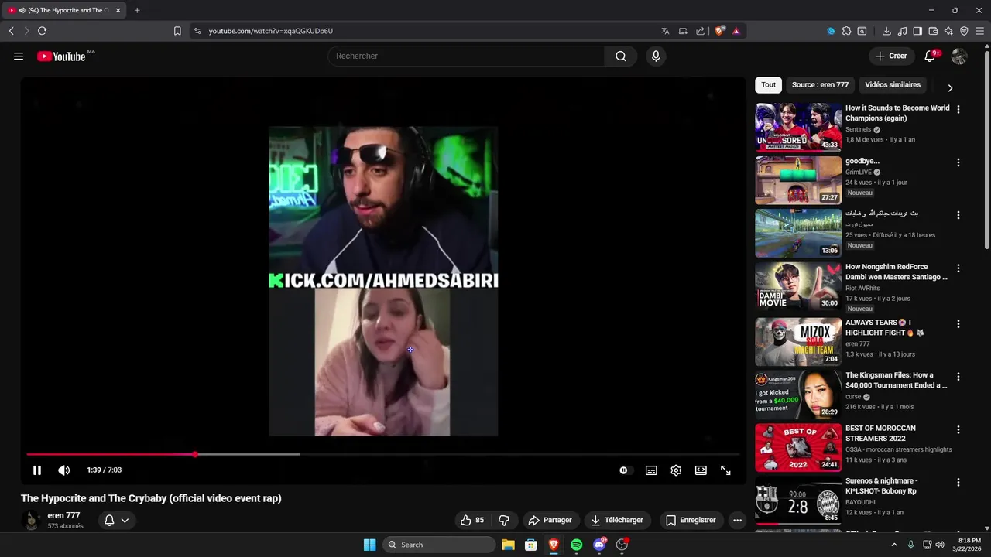
Task: Open options menu for 'How Nongshim RedForce' video
Action: pos(958,268)
